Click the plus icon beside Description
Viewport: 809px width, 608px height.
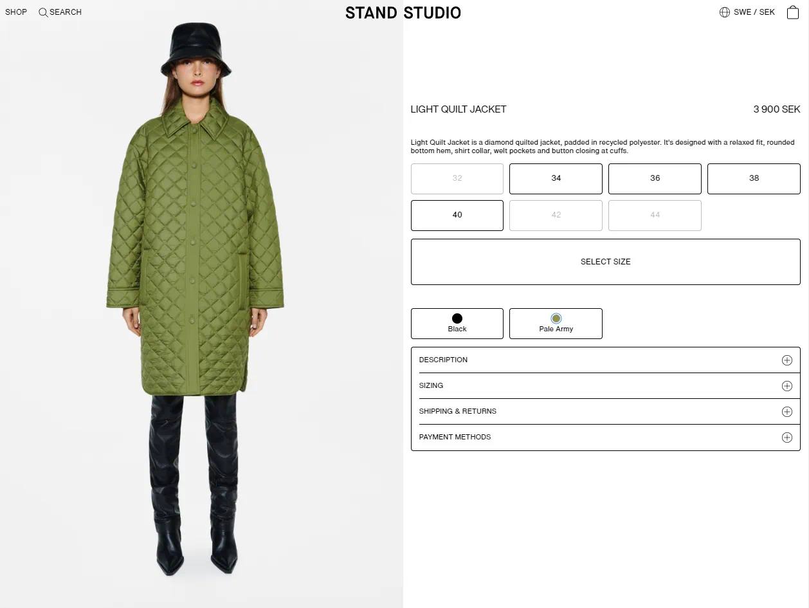786,360
